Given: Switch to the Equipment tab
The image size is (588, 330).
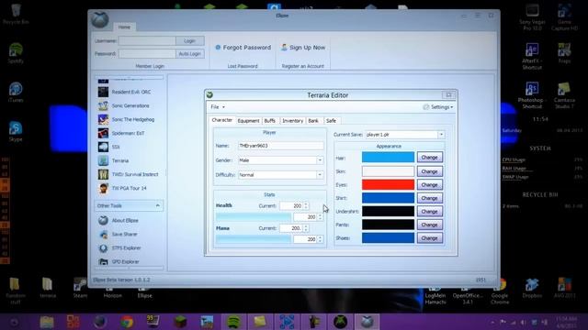Looking at the screenshot, I should tap(248, 121).
